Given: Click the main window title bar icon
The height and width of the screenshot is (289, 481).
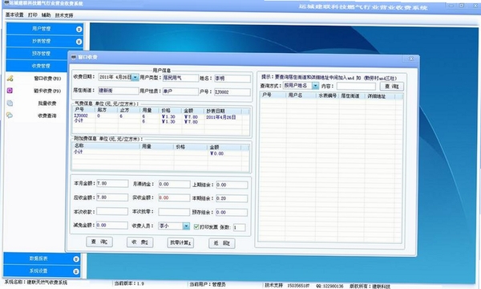Looking at the screenshot, I should point(6,3).
